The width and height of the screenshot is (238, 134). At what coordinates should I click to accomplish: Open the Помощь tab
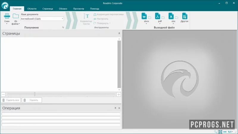[x=95, y=9]
